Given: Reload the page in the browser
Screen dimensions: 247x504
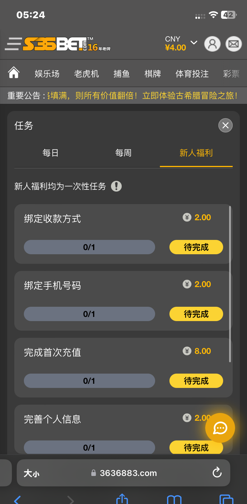Looking at the screenshot, I should tap(217, 473).
